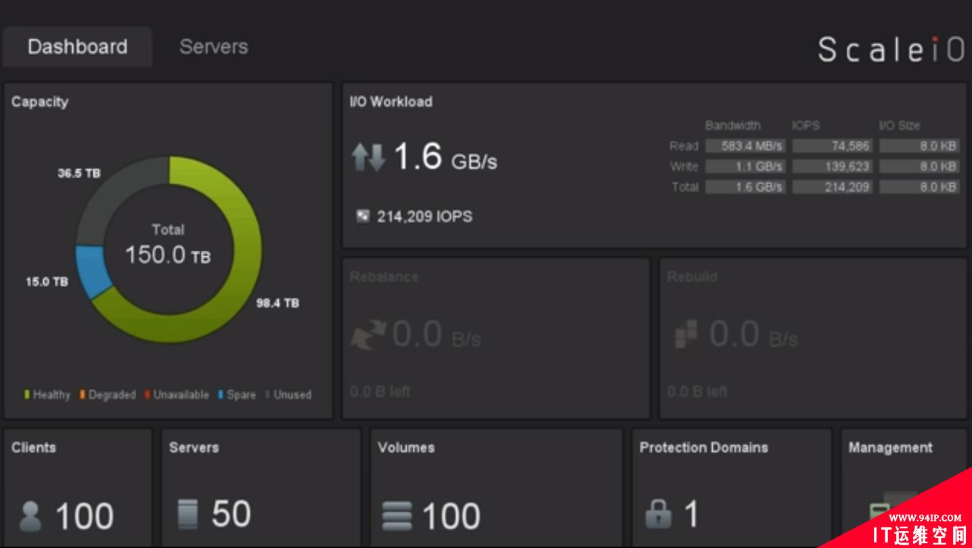The image size is (972, 548).
Task: Click the Rebuild 0.0 B/s value
Action: tap(754, 335)
